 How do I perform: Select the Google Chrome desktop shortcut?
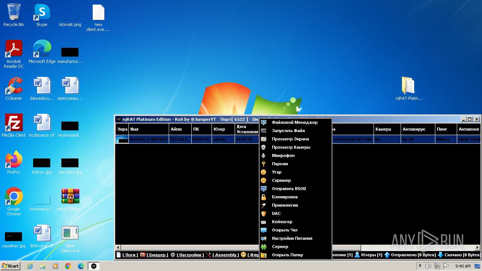14,202
